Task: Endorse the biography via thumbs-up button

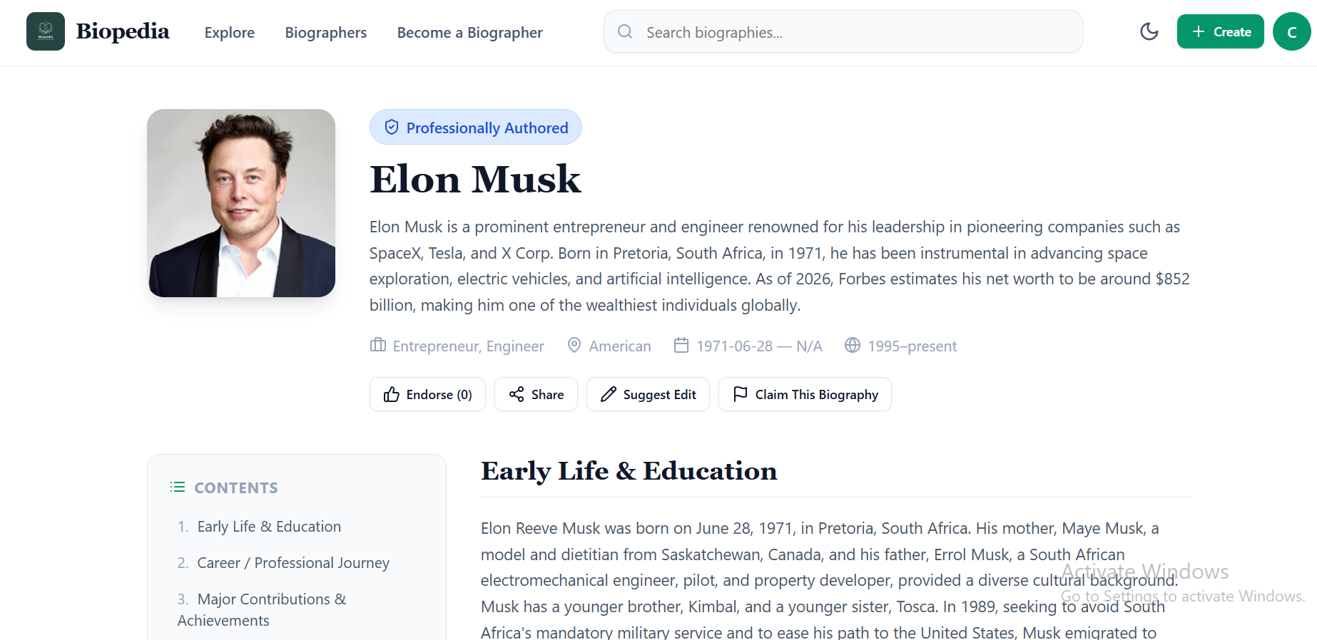Action: coord(427,394)
